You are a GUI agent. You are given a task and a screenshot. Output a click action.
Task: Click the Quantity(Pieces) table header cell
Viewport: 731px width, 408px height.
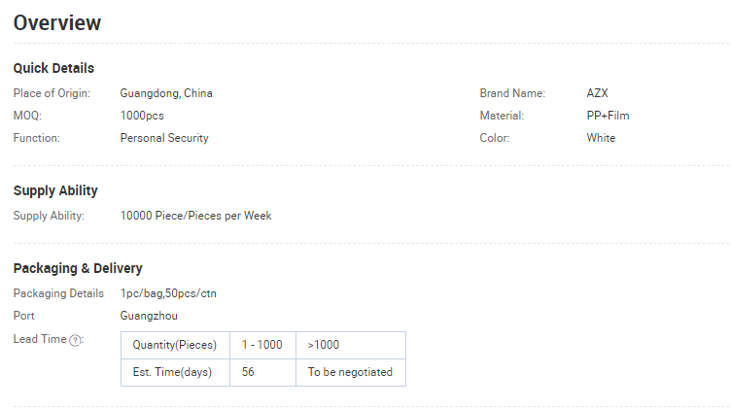[175, 345]
